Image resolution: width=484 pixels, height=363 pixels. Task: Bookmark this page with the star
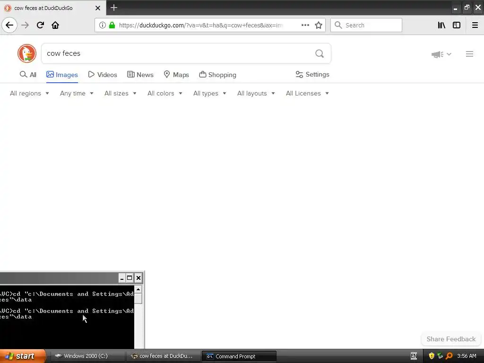click(x=319, y=25)
